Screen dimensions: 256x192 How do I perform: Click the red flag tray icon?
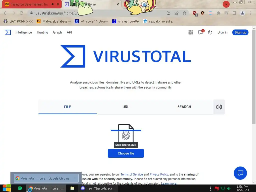217,188
